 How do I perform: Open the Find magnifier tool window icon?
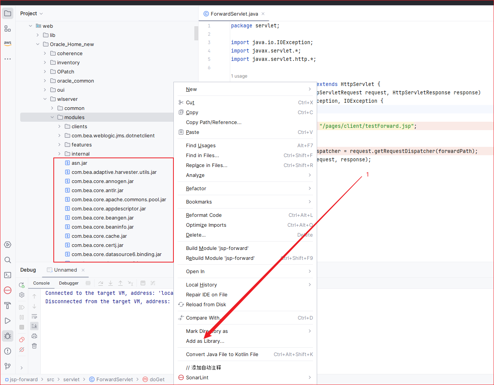click(x=8, y=260)
